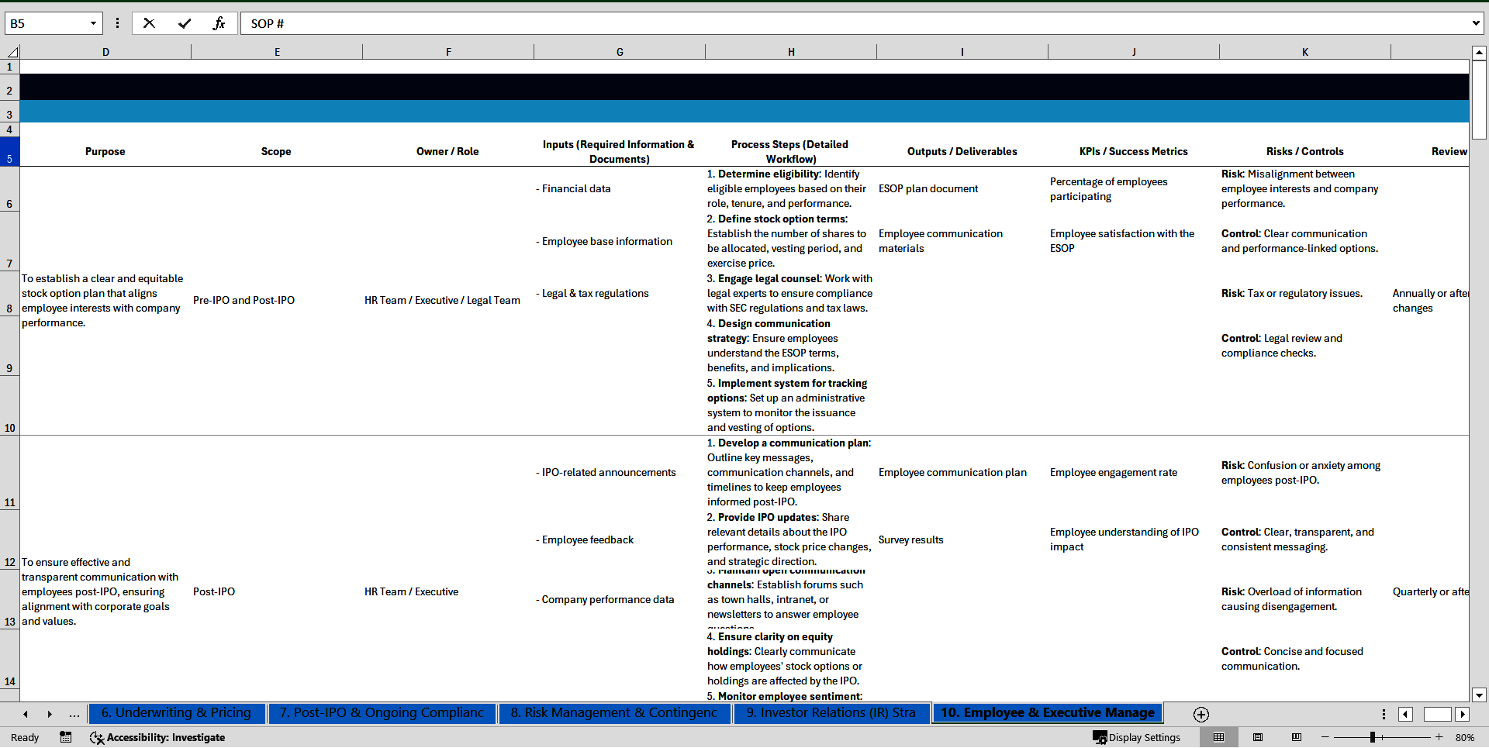Click the zoom slider handle
Screen dimensions: 1489x748
[x=1372, y=737]
